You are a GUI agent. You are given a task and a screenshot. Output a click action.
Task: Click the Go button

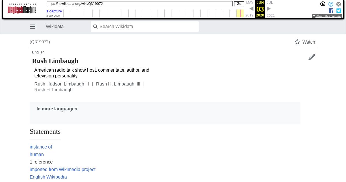pos(239,4)
